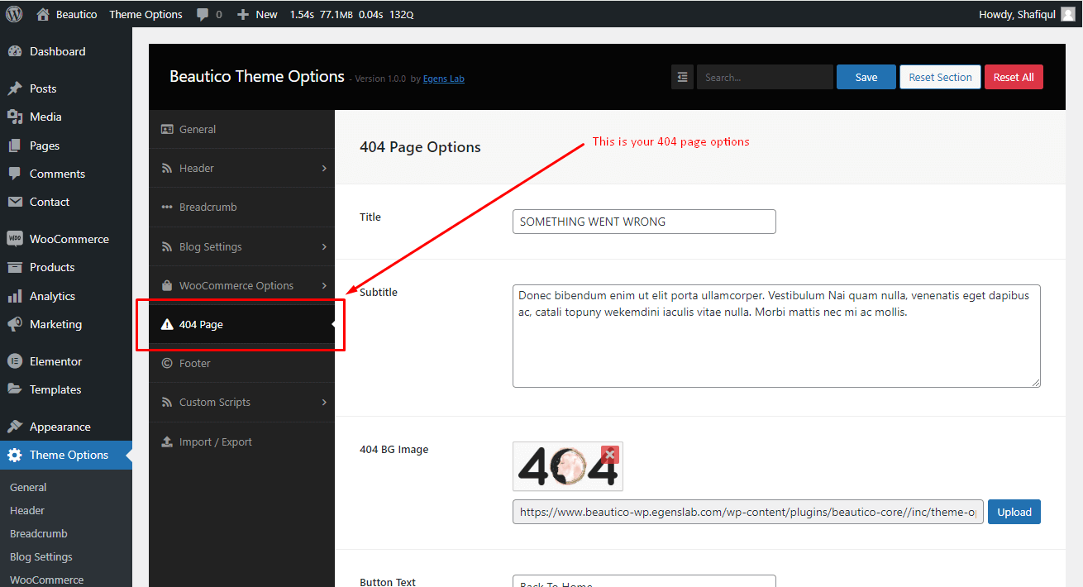Click the red Reset All button

[x=1014, y=77]
